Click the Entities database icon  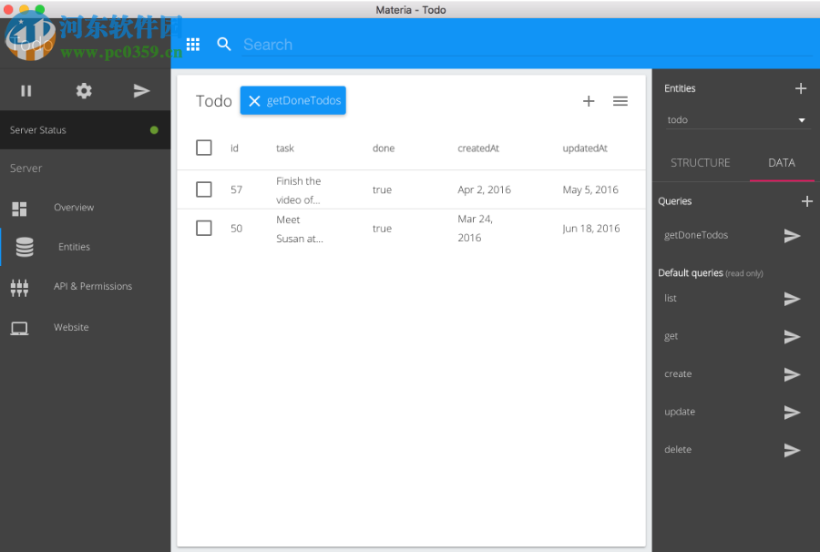[x=25, y=247]
